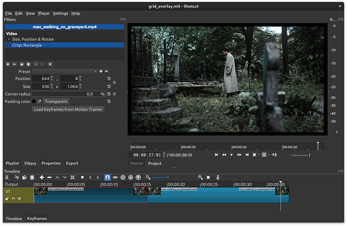This screenshot has width=347, height=226.
Task: Move the selected filter up
Action: [36, 64]
